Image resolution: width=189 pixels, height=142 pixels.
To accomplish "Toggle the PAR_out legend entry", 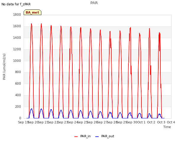I will click(x=105, y=136).
